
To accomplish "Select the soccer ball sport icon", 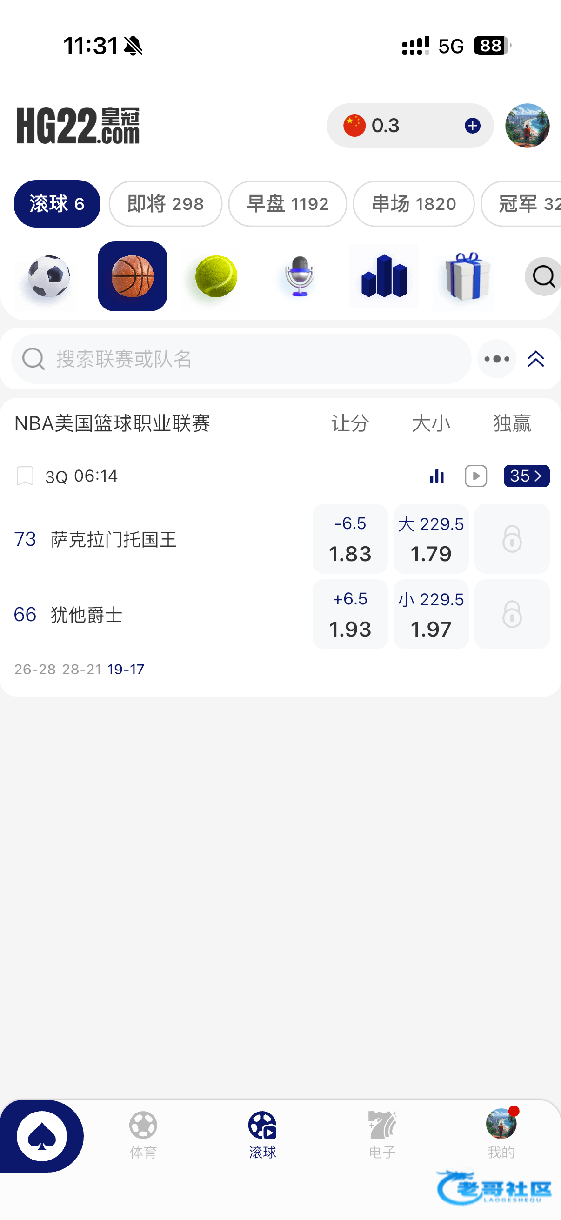I will (48, 276).
